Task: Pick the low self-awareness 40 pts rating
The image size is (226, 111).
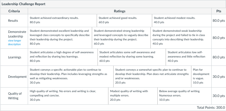Action: click(189, 57)
